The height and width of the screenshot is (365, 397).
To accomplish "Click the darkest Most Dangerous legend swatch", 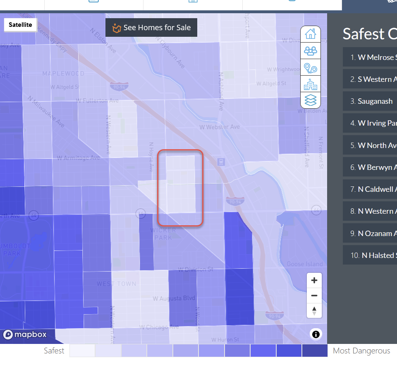I will [x=315, y=351].
